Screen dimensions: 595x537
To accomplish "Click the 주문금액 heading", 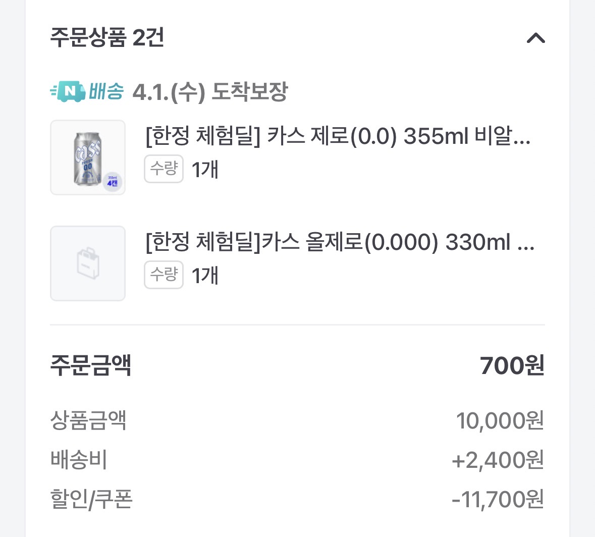I will coord(91,365).
